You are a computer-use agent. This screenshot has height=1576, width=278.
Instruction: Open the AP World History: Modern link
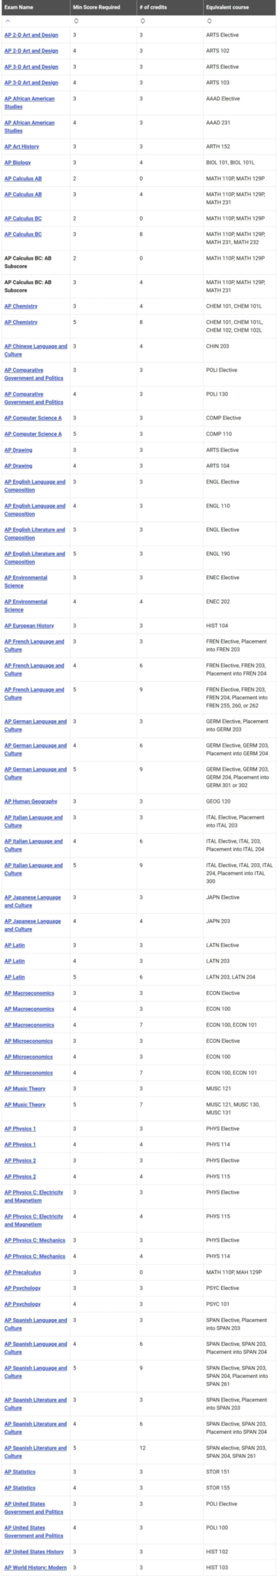coord(36,1567)
